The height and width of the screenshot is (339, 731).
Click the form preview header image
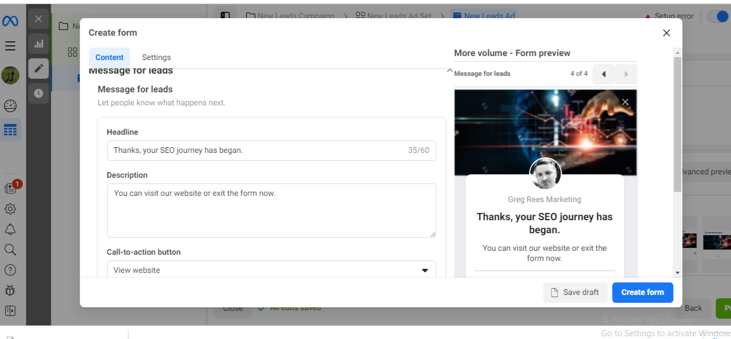545,132
